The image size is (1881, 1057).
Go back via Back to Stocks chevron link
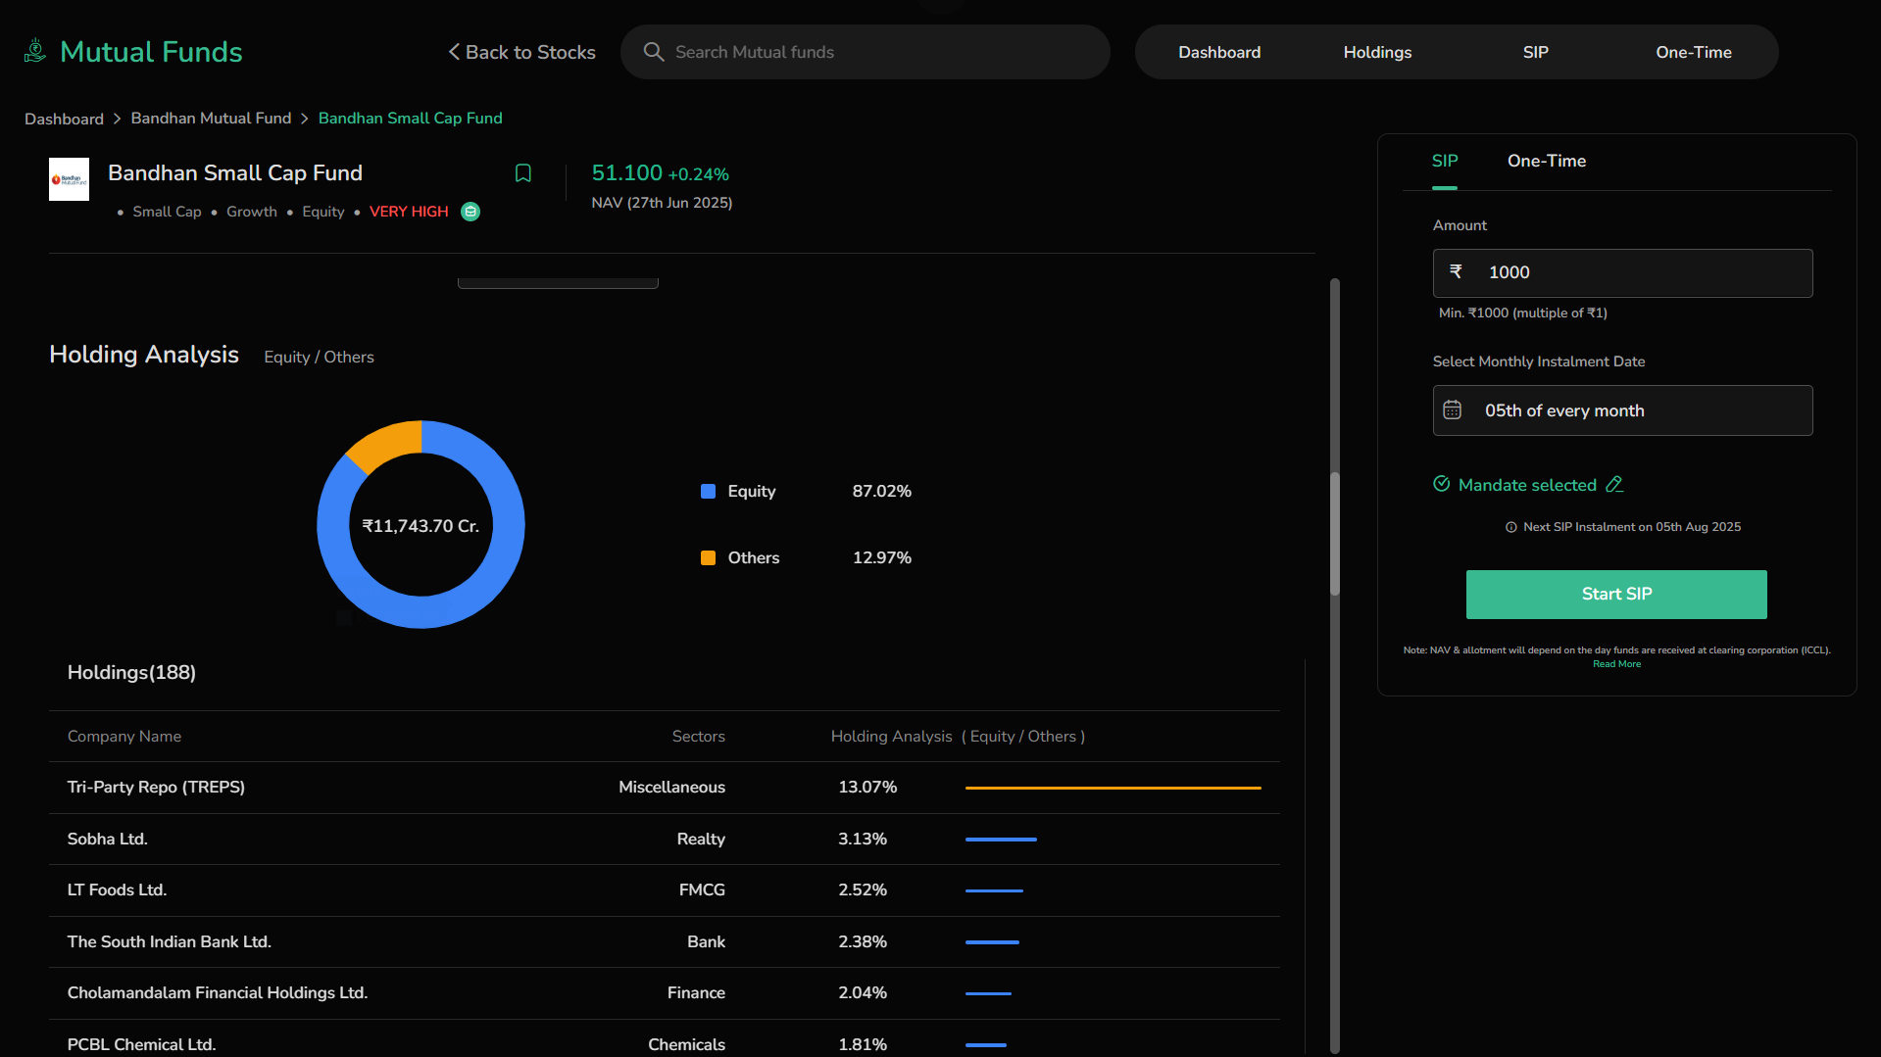pos(521,52)
